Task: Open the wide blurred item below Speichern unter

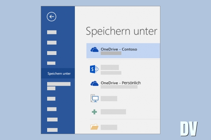Action: tap(59, 84)
